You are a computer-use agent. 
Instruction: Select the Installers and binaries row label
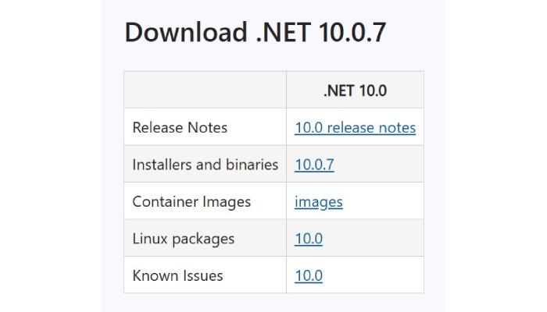[205, 165]
